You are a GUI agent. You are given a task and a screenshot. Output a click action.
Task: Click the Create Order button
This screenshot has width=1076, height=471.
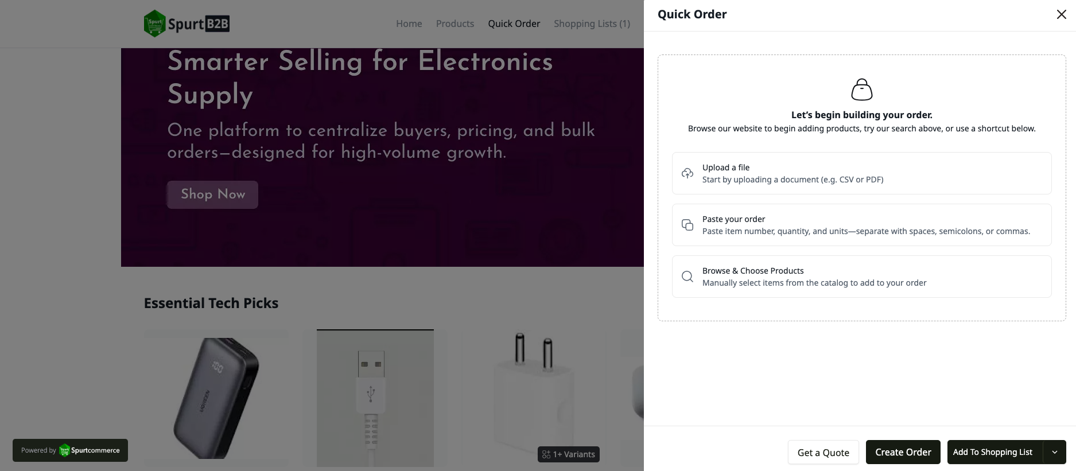click(x=903, y=452)
